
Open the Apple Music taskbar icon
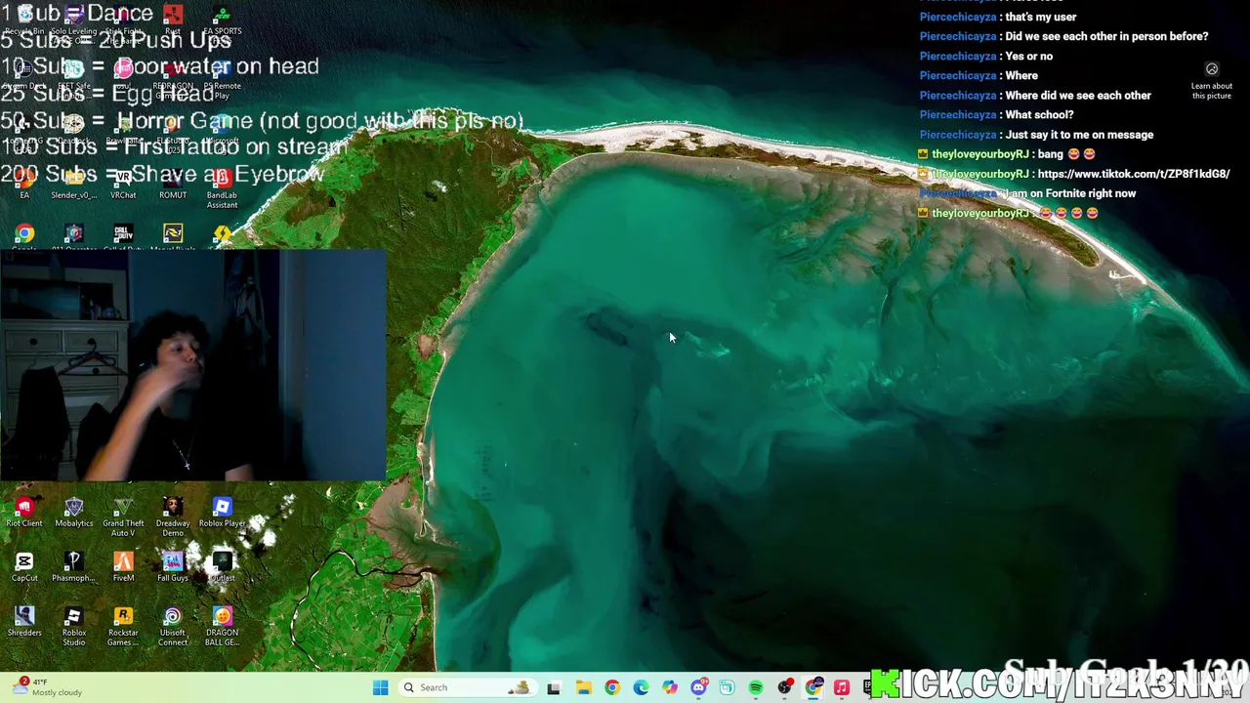[842, 687]
